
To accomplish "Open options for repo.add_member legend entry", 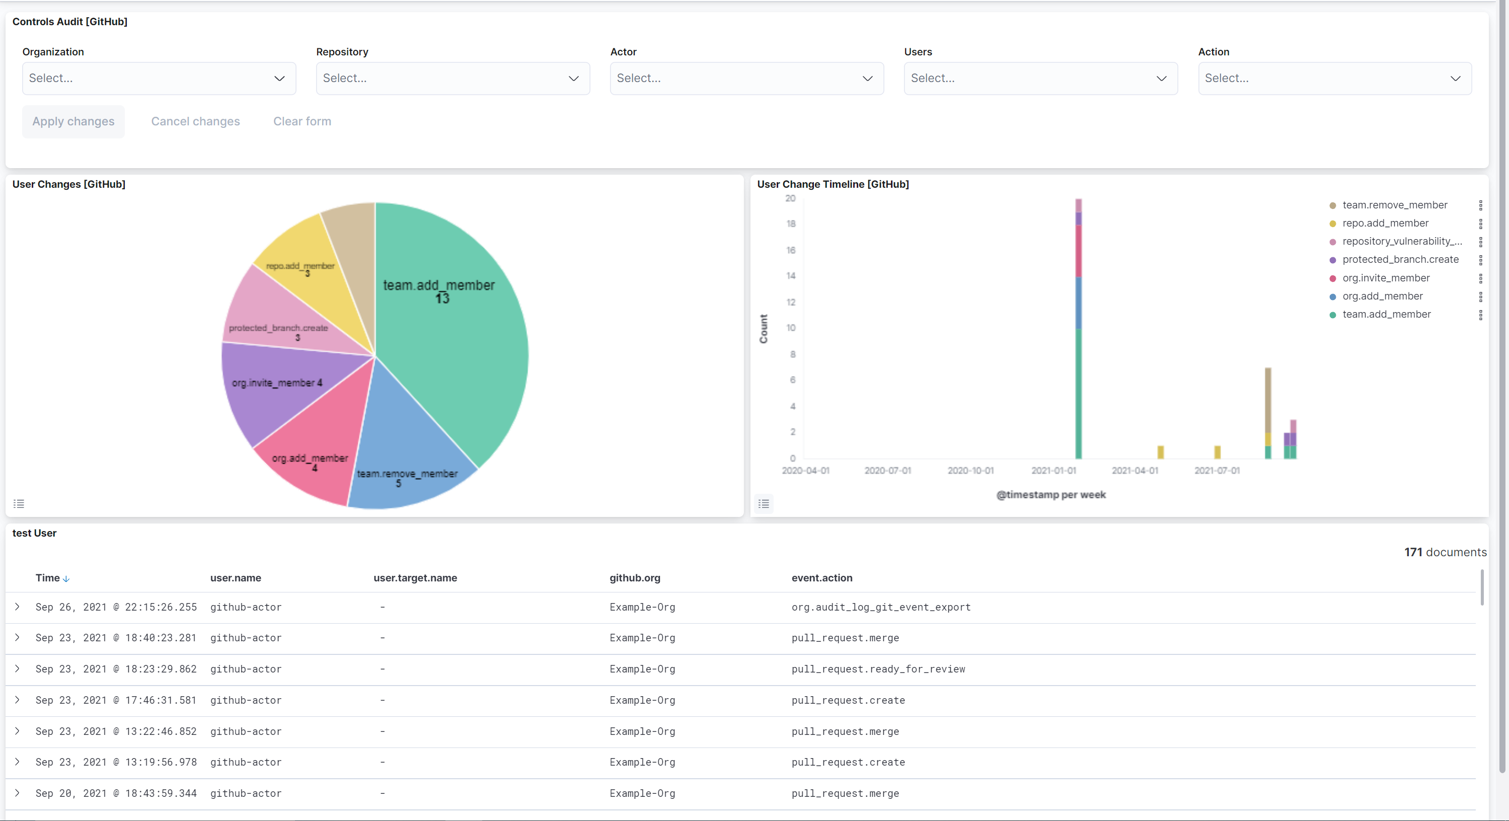I will [1480, 223].
